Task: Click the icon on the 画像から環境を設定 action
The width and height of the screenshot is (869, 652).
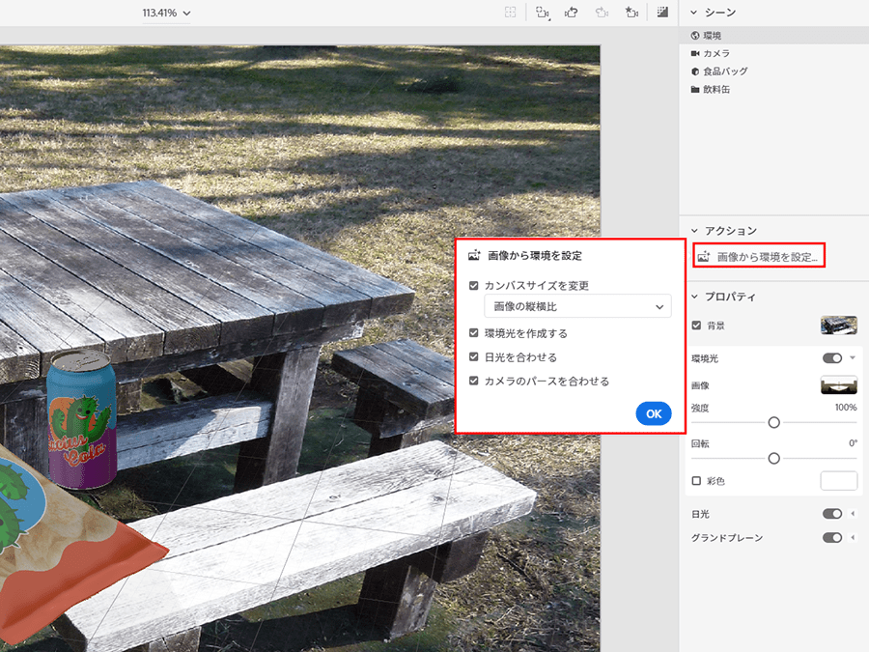Action: point(704,257)
